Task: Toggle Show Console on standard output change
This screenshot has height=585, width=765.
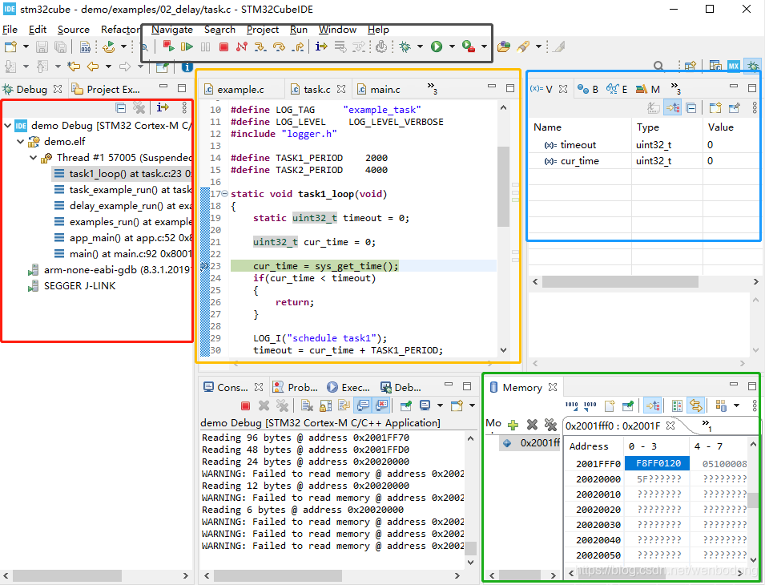Action: [x=363, y=405]
